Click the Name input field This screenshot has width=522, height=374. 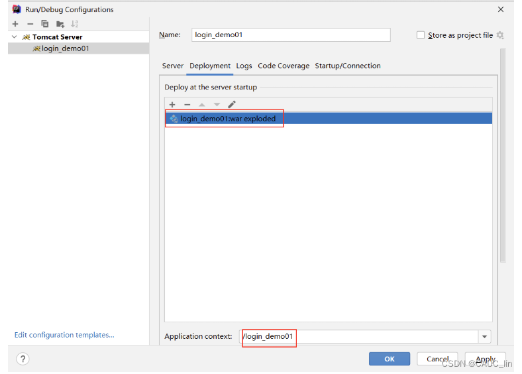(291, 34)
